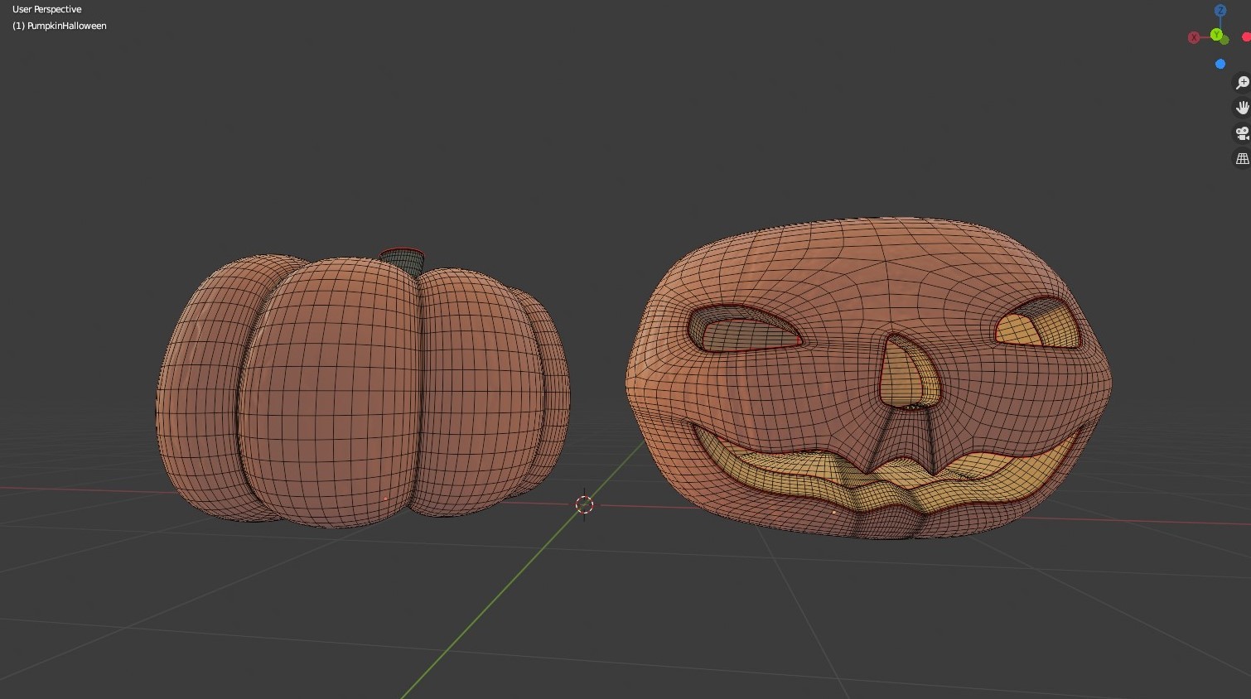
Task: Click the dark green negative Y gizmo handle
Action: 1224,40
